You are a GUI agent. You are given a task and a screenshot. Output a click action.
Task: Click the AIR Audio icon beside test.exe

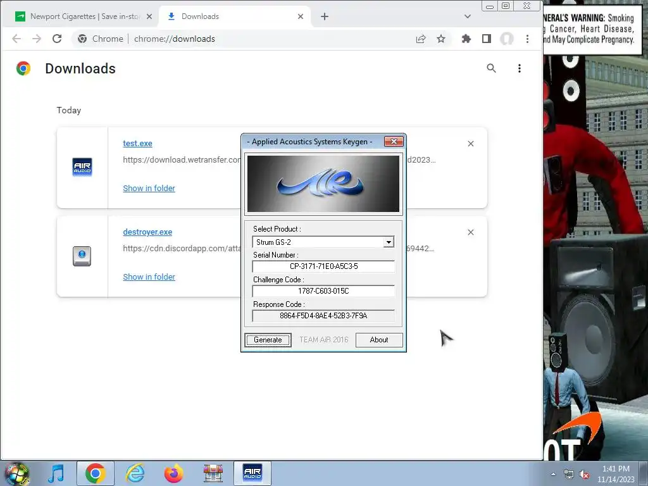click(x=82, y=167)
